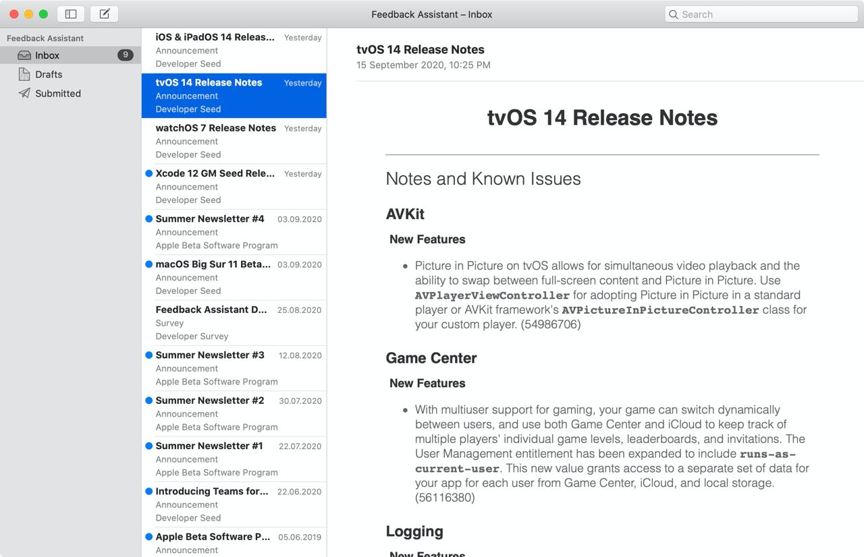The height and width of the screenshot is (557, 864).
Task: Click Developer Survey label in message list
Action: click(x=192, y=336)
